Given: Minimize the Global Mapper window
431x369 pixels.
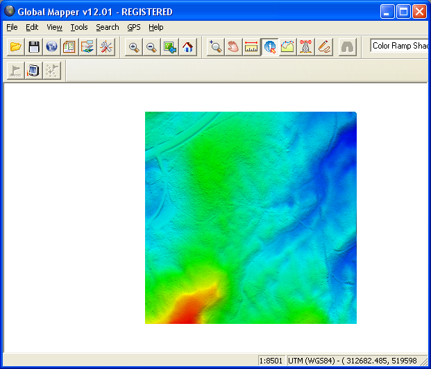Looking at the screenshot, I should click(x=387, y=12).
